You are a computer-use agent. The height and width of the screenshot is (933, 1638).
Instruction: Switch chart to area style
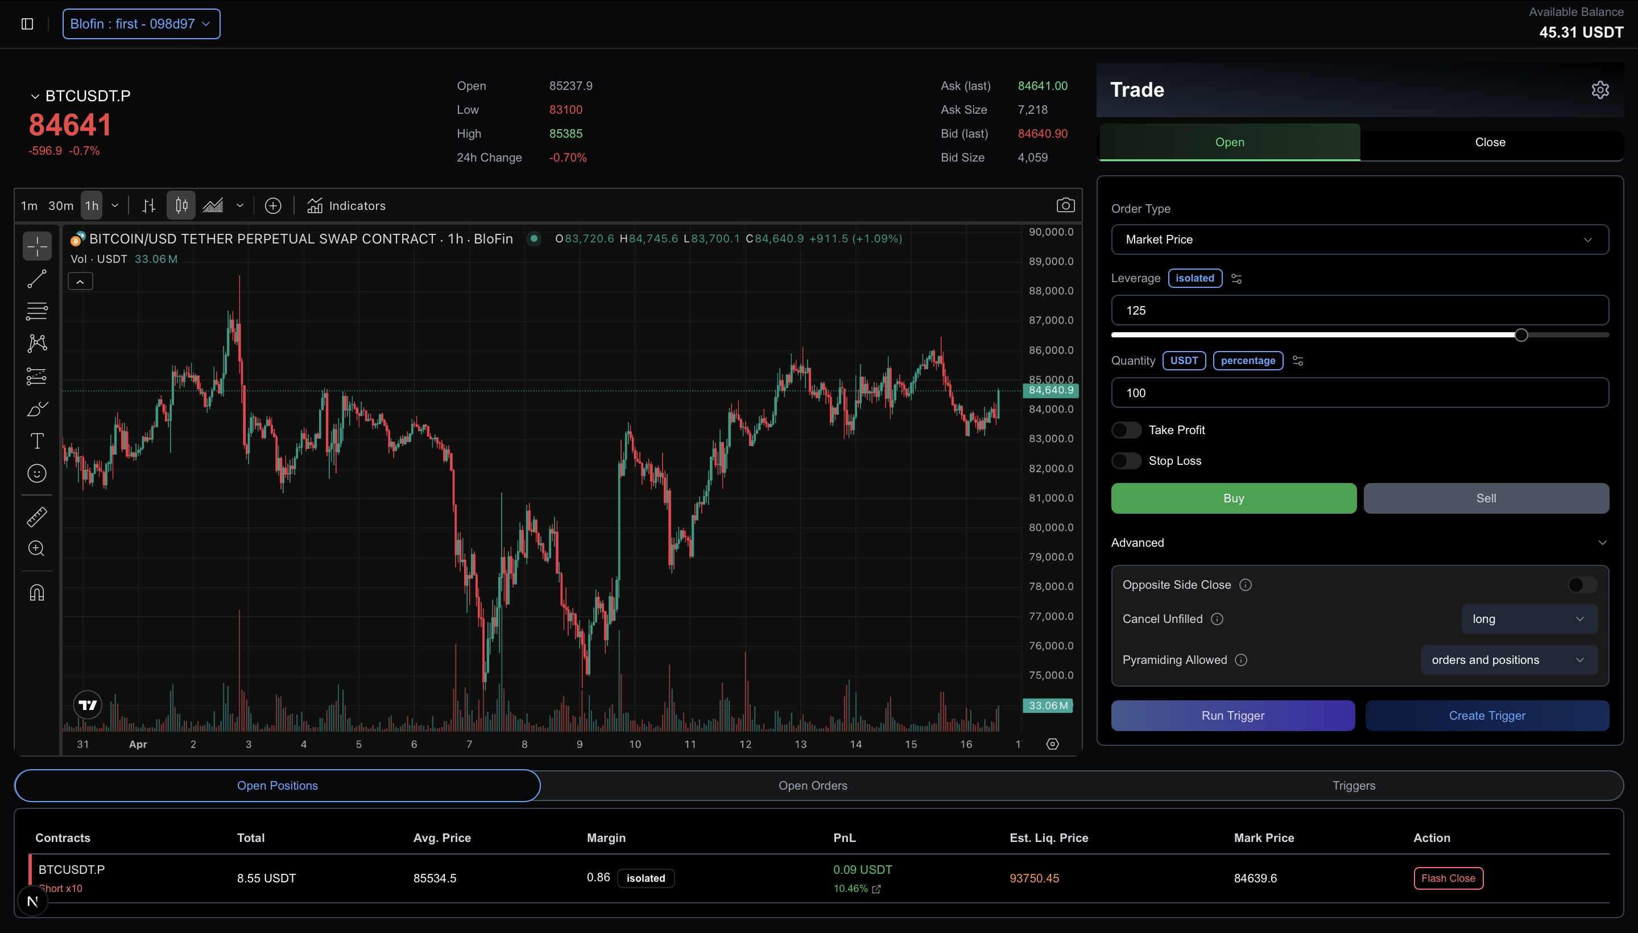tap(213, 206)
